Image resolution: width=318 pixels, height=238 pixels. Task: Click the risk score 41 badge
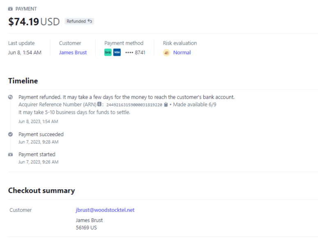166,52
